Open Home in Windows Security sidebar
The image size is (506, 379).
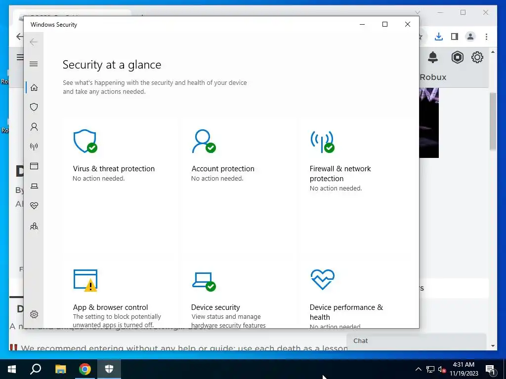point(34,88)
